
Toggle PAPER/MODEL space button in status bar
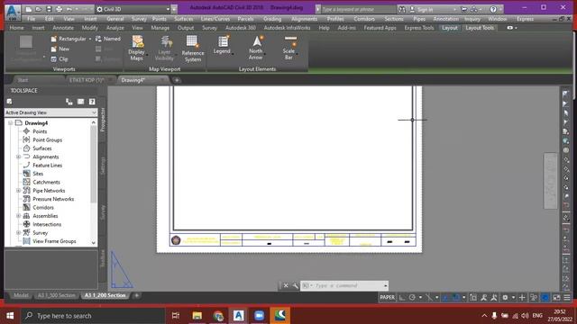(x=387, y=298)
